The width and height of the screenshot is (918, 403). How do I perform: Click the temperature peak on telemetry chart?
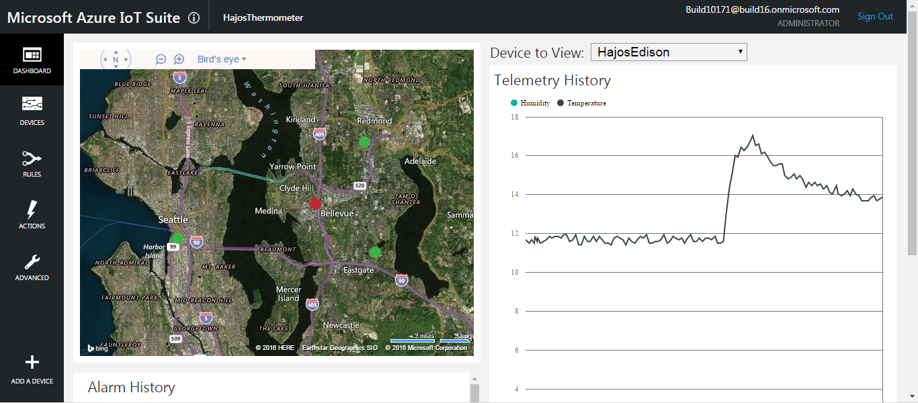pyautogui.click(x=753, y=135)
